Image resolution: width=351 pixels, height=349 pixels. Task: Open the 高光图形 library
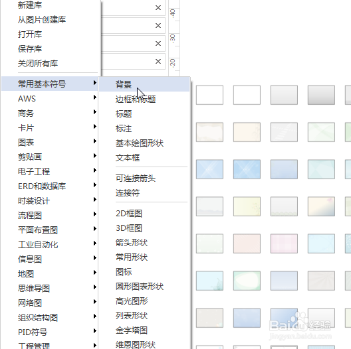click(145, 301)
